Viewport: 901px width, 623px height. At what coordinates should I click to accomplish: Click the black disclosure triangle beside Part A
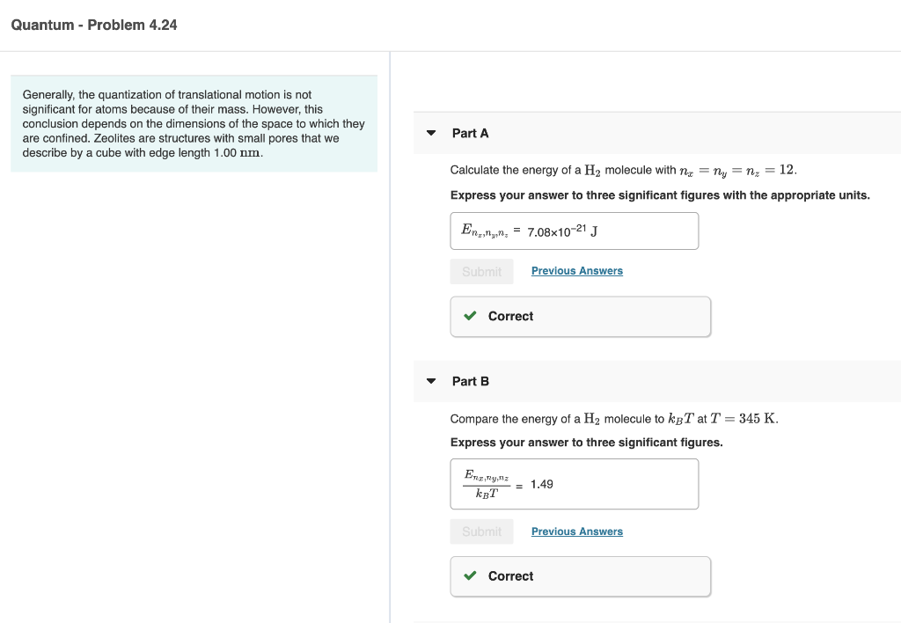click(430, 132)
